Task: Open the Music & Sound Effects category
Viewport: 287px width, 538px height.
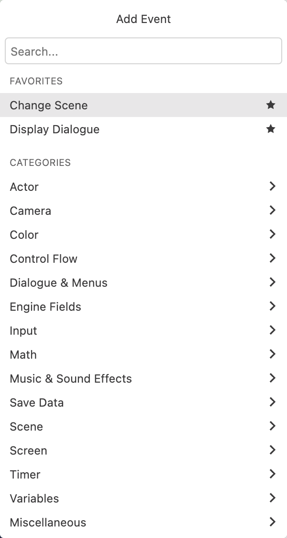Action: pyautogui.click(x=71, y=379)
